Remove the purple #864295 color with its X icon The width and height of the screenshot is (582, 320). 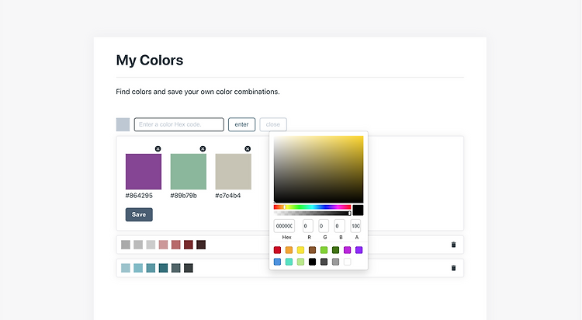[x=158, y=148]
